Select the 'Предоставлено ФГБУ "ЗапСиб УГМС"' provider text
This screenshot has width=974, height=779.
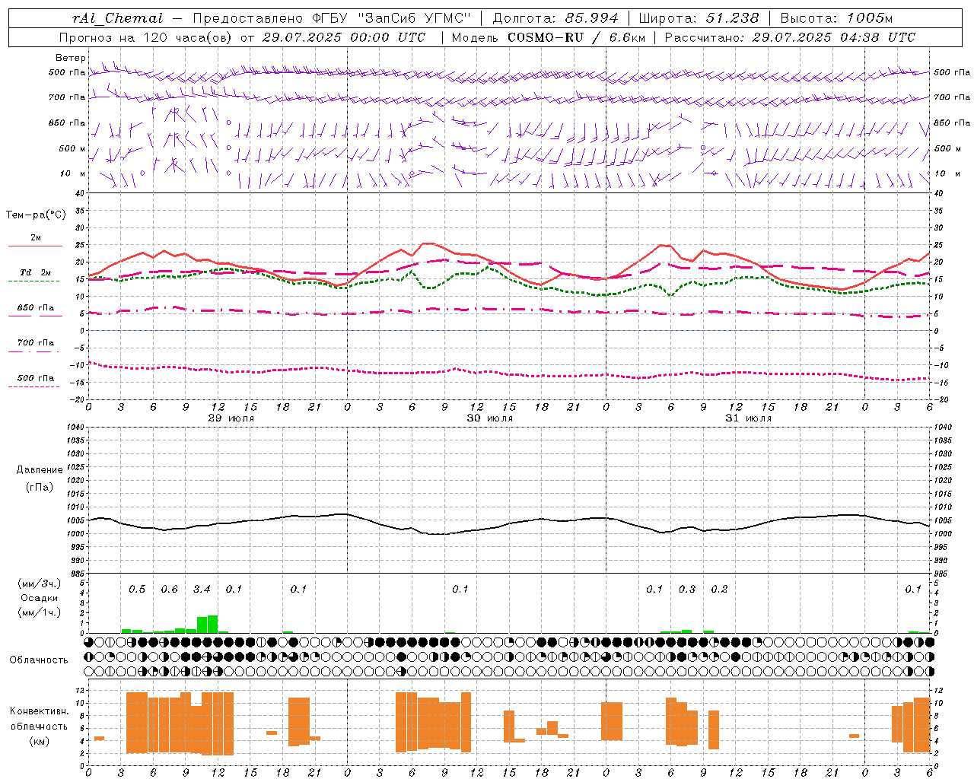click(x=332, y=18)
